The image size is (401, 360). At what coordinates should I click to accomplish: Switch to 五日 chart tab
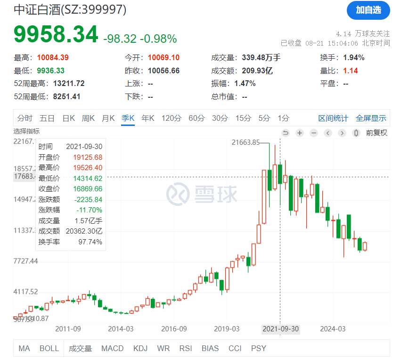(x=47, y=118)
